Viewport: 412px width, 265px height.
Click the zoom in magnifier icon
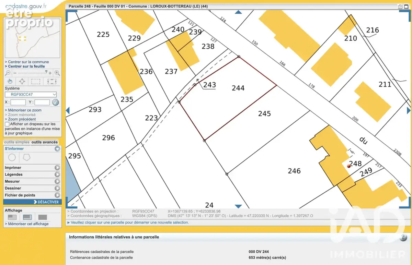click(57, 73)
